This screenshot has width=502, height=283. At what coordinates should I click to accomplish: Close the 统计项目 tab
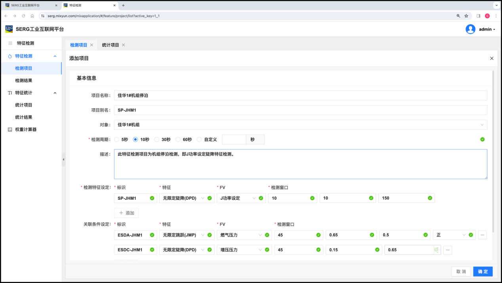pos(123,45)
